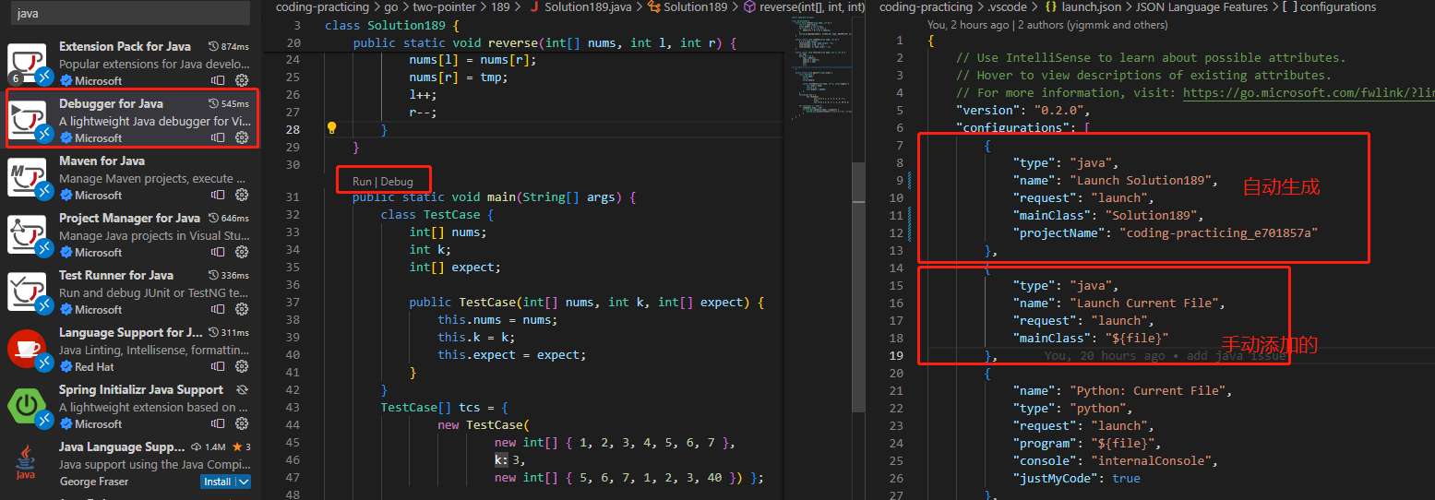
Task: Select the Debugger for Java title
Action: [x=111, y=103]
